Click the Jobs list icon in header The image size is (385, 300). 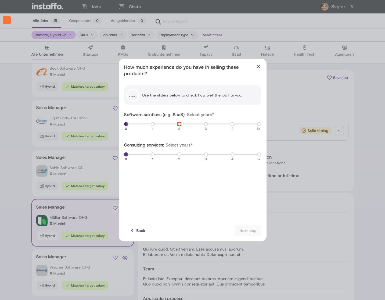84,7
